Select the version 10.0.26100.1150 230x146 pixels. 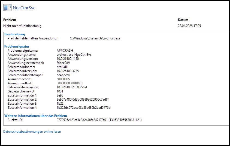68,59
